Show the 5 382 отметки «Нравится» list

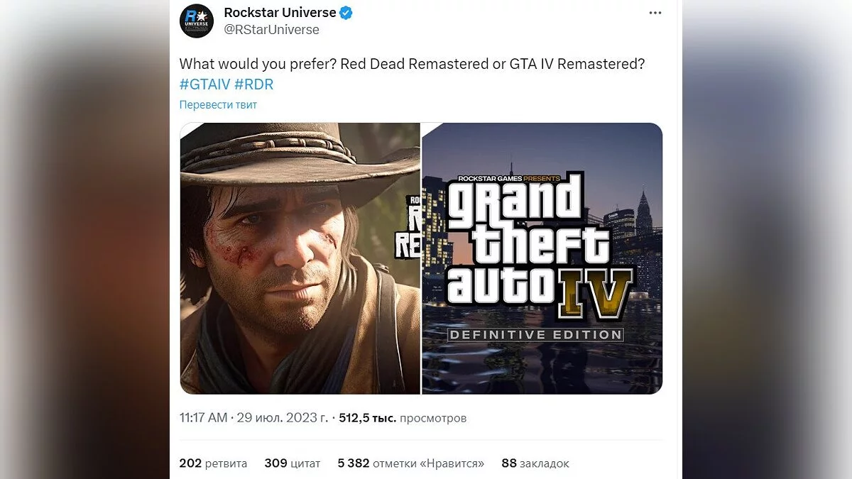pos(410,463)
